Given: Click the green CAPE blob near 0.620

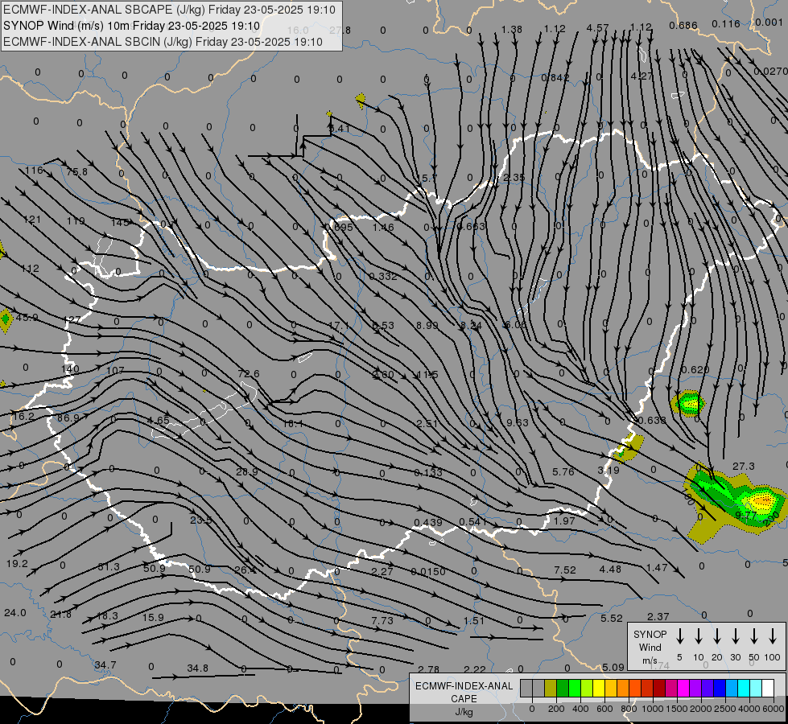Looking at the screenshot, I should 688,403.
